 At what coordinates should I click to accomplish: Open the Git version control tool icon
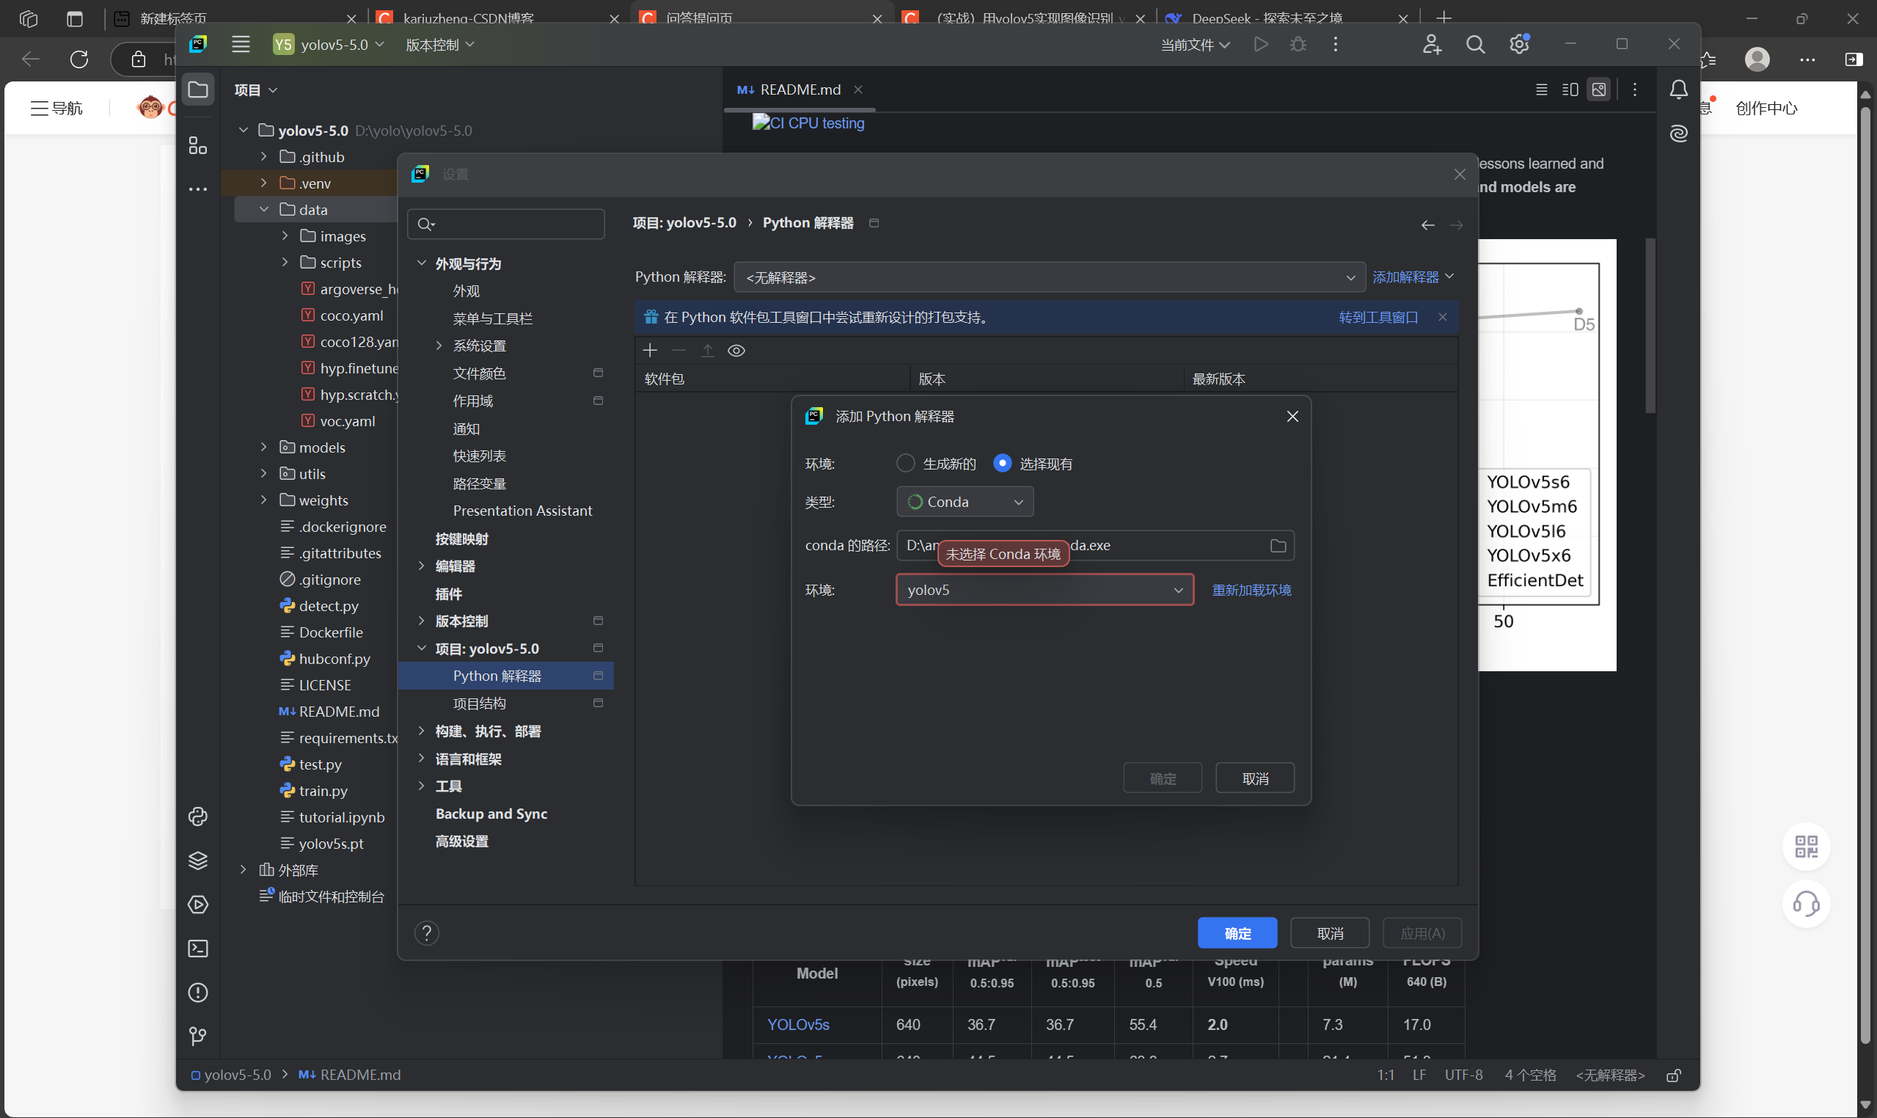click(x=198, y=1037)
